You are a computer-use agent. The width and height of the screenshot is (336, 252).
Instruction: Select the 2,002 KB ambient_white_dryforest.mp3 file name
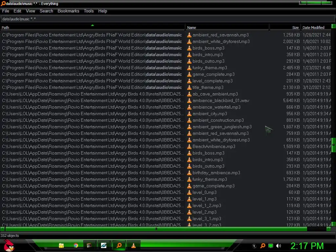pyautogui.click(x=221, y=42)
